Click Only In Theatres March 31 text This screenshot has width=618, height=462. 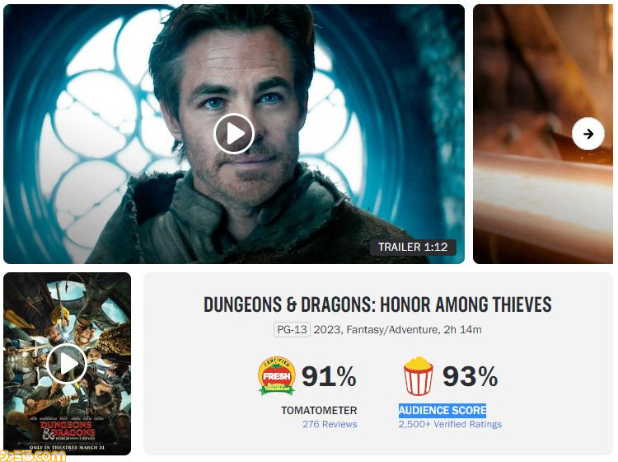point(67,448)
